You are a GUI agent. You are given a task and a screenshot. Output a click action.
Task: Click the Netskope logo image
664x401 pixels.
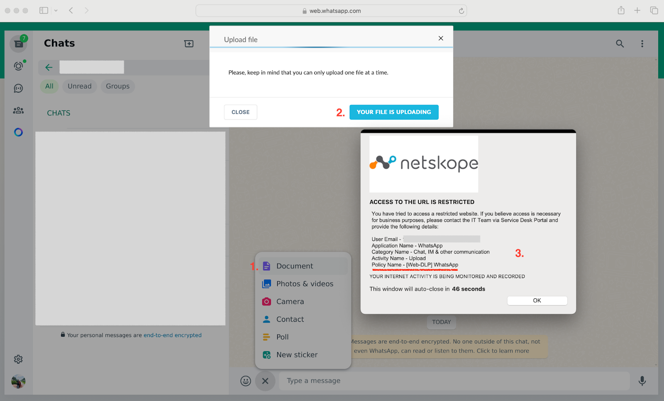tap(424, 164)
